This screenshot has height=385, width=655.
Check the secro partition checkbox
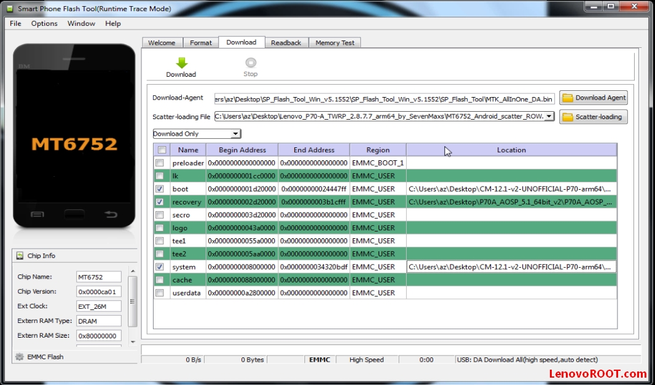pyautogui.click(x=160, y=215)
